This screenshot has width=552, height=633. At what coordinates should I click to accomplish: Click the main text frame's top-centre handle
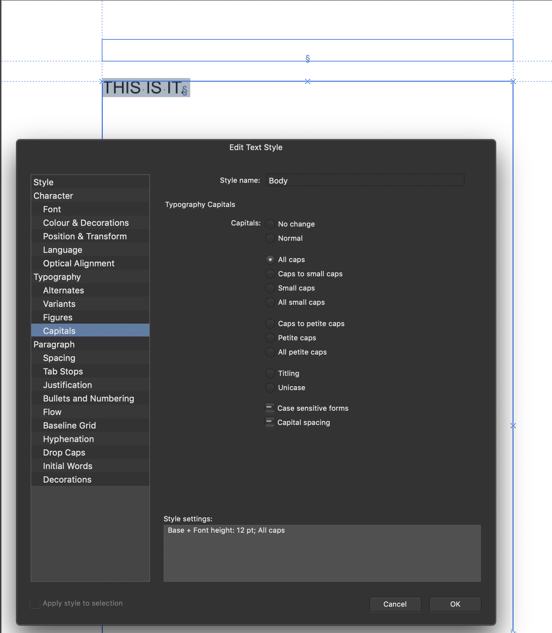click(x=308, y=81)
